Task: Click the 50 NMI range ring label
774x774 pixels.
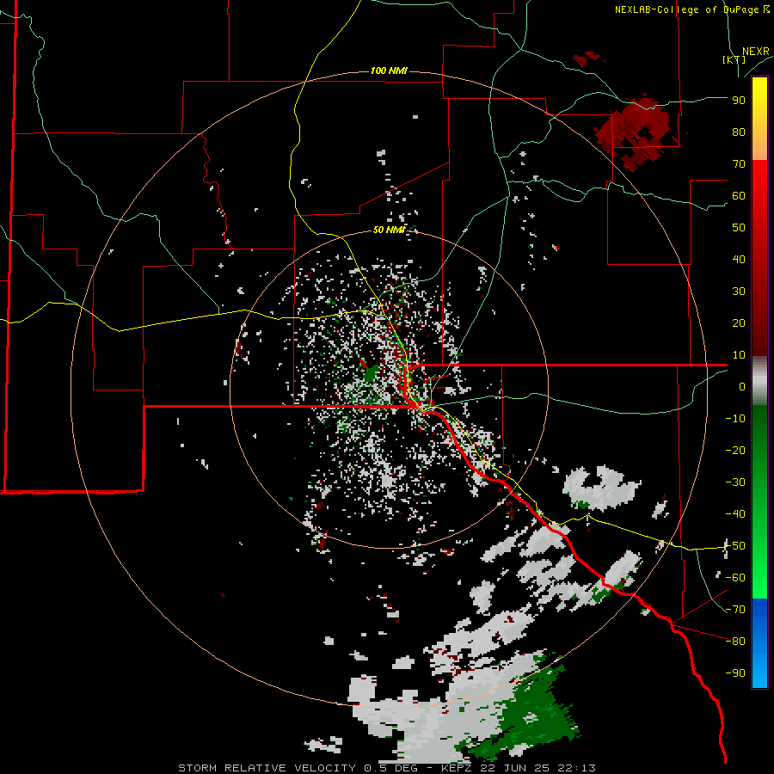Action: 389,230
